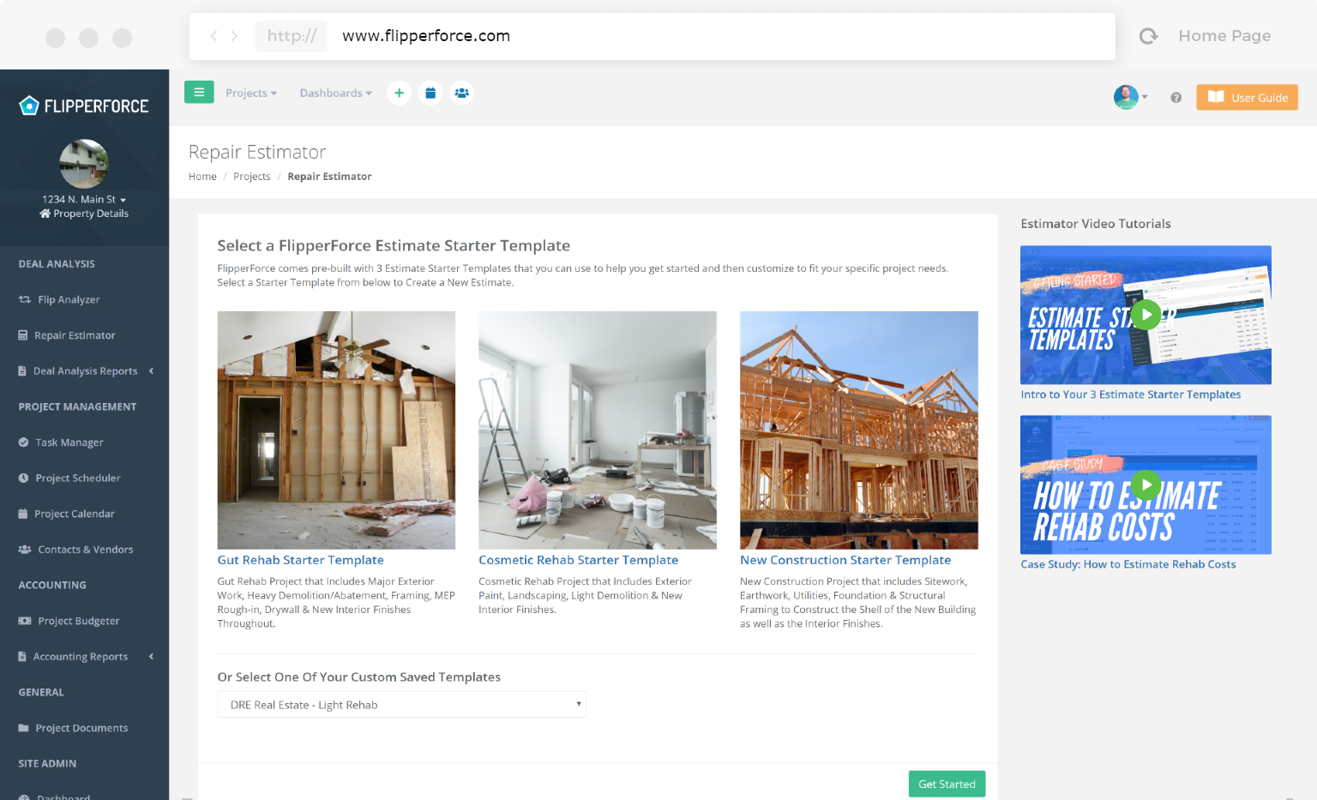
Task: Open the Dashboards dropdown menu
Action: click(335, 93)
